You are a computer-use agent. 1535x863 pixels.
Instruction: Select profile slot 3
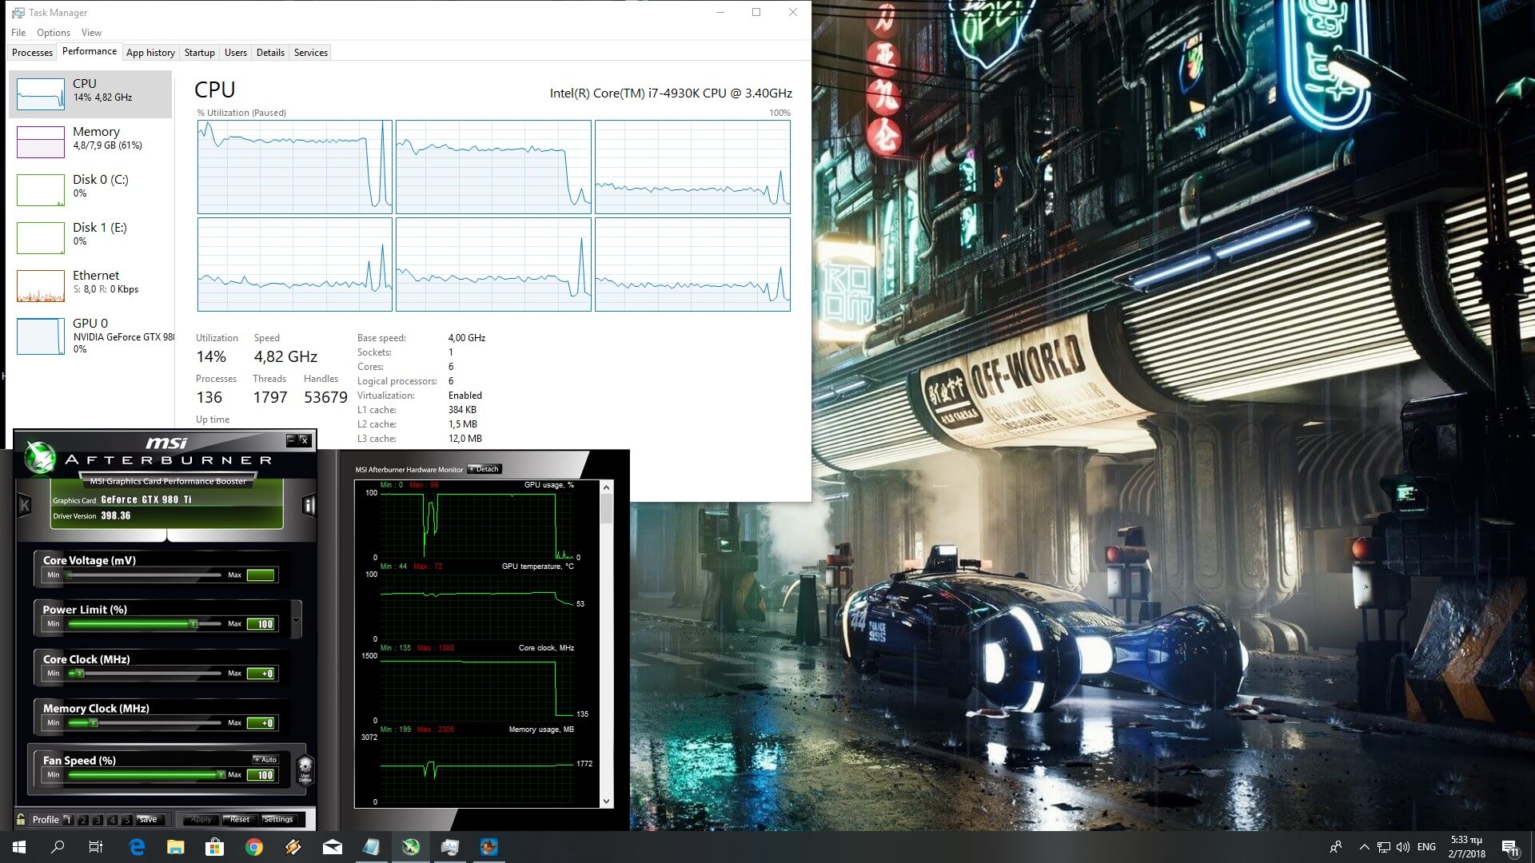point(98,820)
